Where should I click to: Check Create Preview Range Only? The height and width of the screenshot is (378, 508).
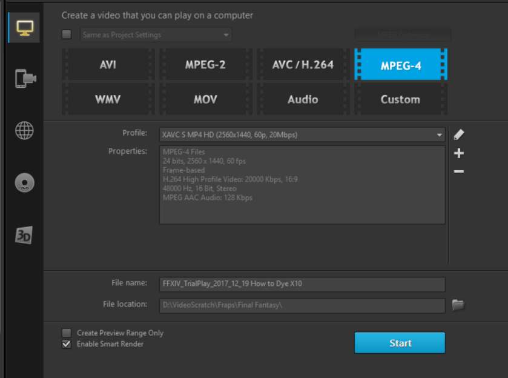click(67, 333)
